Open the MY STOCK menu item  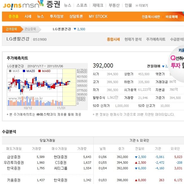[98, 16]
